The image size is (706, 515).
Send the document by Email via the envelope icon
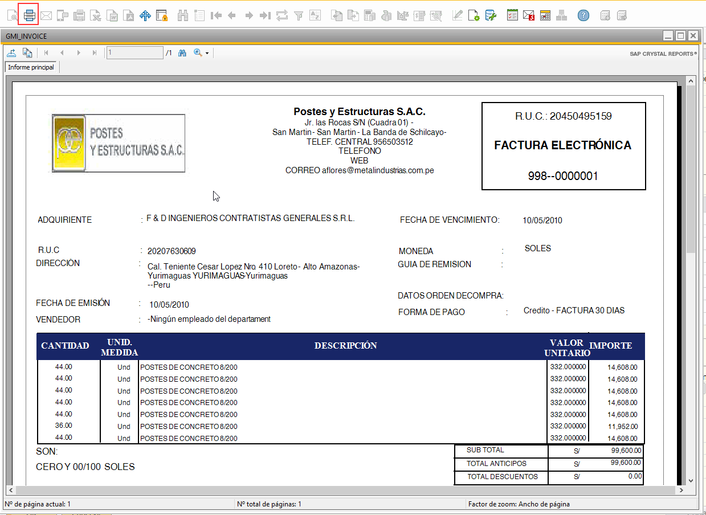[x=46, y=15]
